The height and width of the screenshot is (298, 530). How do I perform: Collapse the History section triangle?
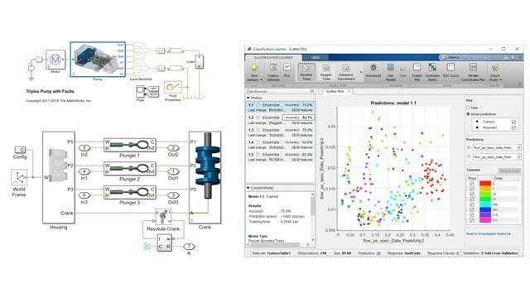click(x=248, y=98)
